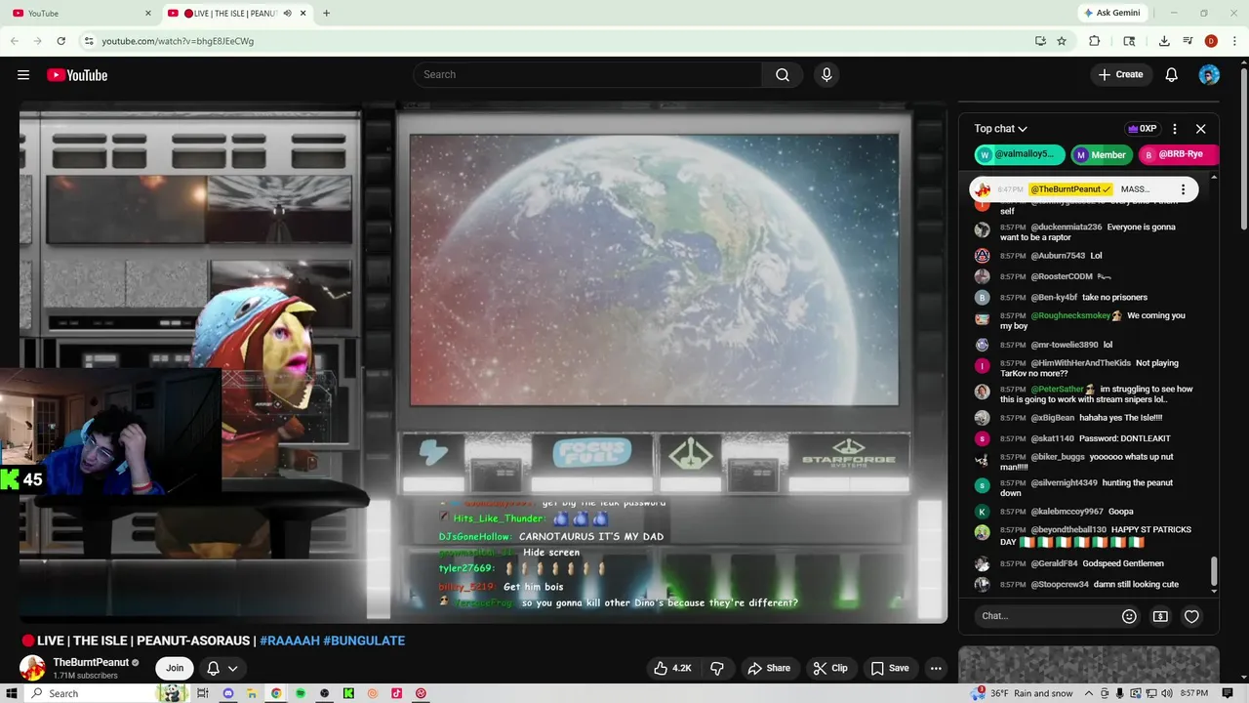Go back in browser history
This screenshot has height=703, width=1249.
[x=15, y=41]
